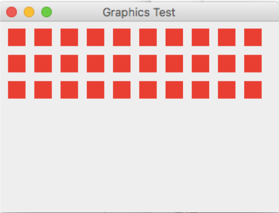Click the fifth red square in top row
The image size is (279, 213).
click(122, 37)
